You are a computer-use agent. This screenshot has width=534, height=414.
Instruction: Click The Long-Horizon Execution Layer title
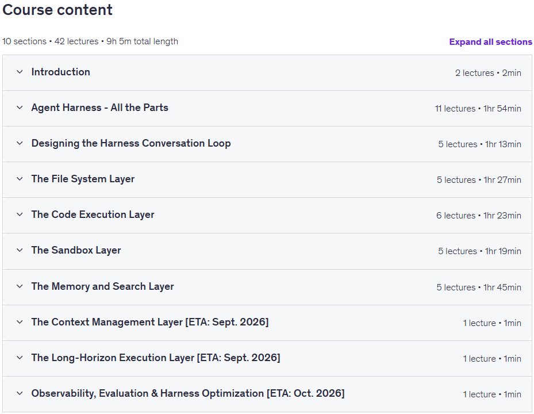[156, 358]
